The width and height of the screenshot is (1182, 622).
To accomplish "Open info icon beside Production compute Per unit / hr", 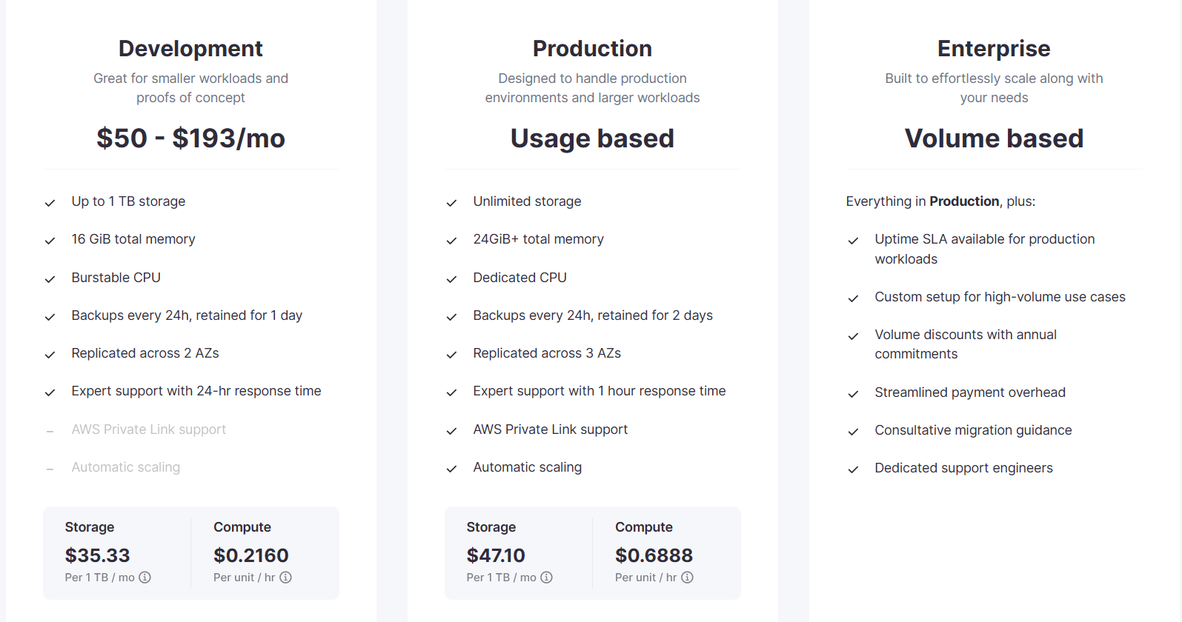I will click(687, 578).
